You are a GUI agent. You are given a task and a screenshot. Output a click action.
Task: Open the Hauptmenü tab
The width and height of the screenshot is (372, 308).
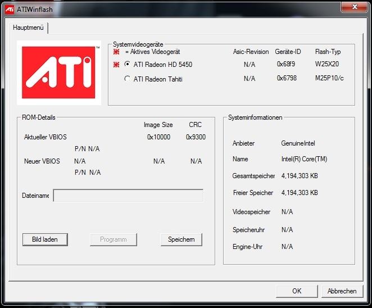click(28, 28)
